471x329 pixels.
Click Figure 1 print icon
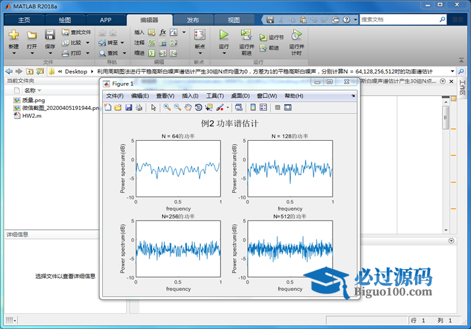click(x=139, y=107)
